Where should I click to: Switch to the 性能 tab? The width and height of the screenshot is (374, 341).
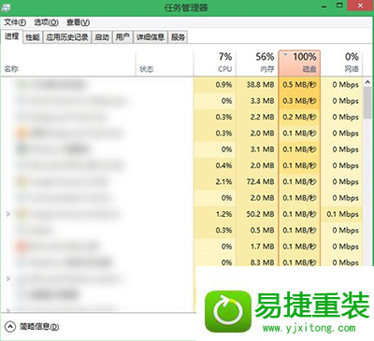(33, 37)
